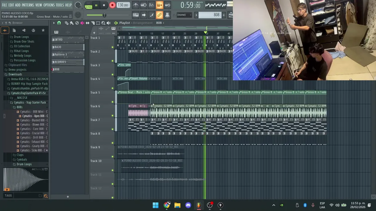Open the EDIT menu
Screen dimensions: 376x211
coord(11,5)
